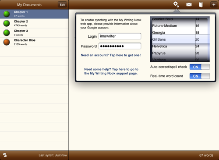
Task: Click the Password input field
Action: click(x=120, y=46)
